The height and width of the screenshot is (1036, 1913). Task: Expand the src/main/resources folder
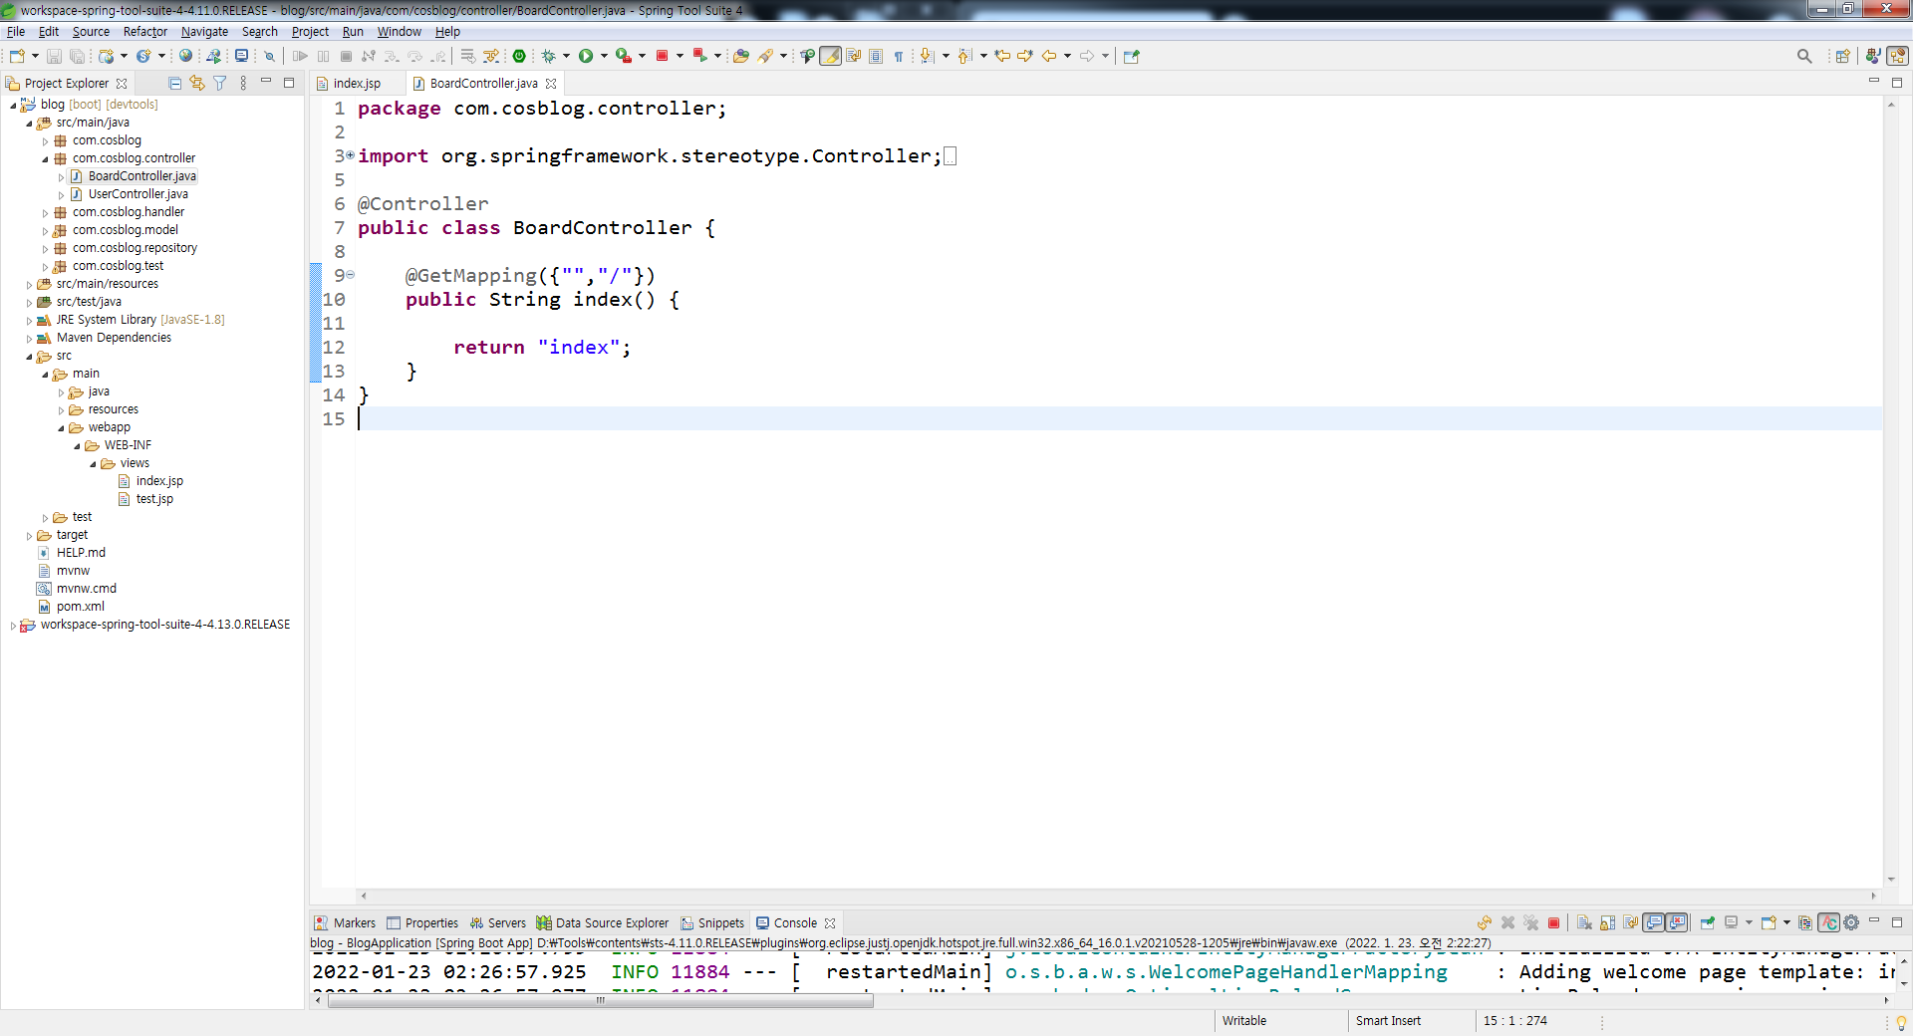pyautogui.click(x=29, y=284)
